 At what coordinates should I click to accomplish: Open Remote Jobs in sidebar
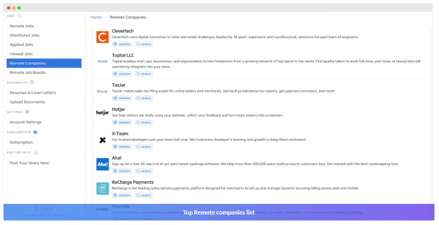tap(22, 26)
